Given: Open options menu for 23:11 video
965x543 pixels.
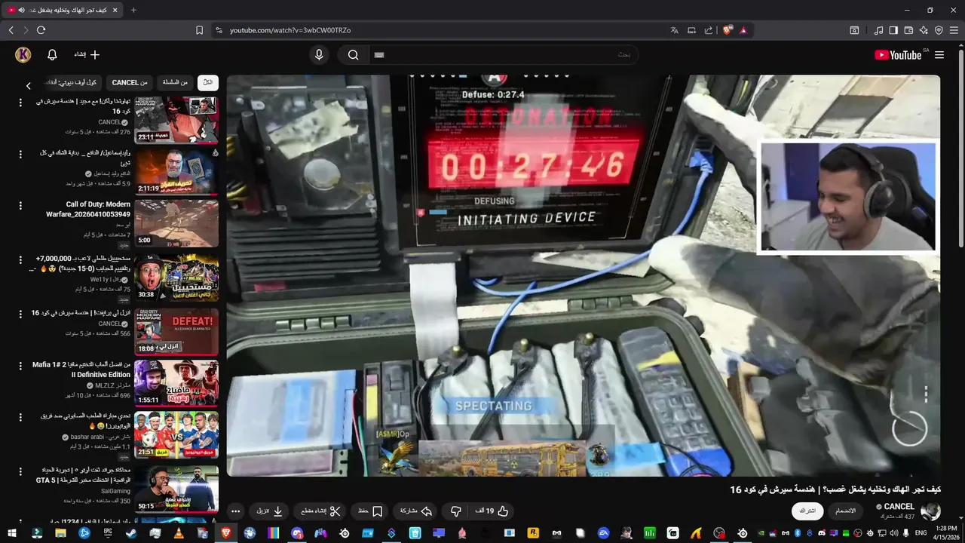Looking at the screenshot, I should pyautogui.click(x=20, y=103).
